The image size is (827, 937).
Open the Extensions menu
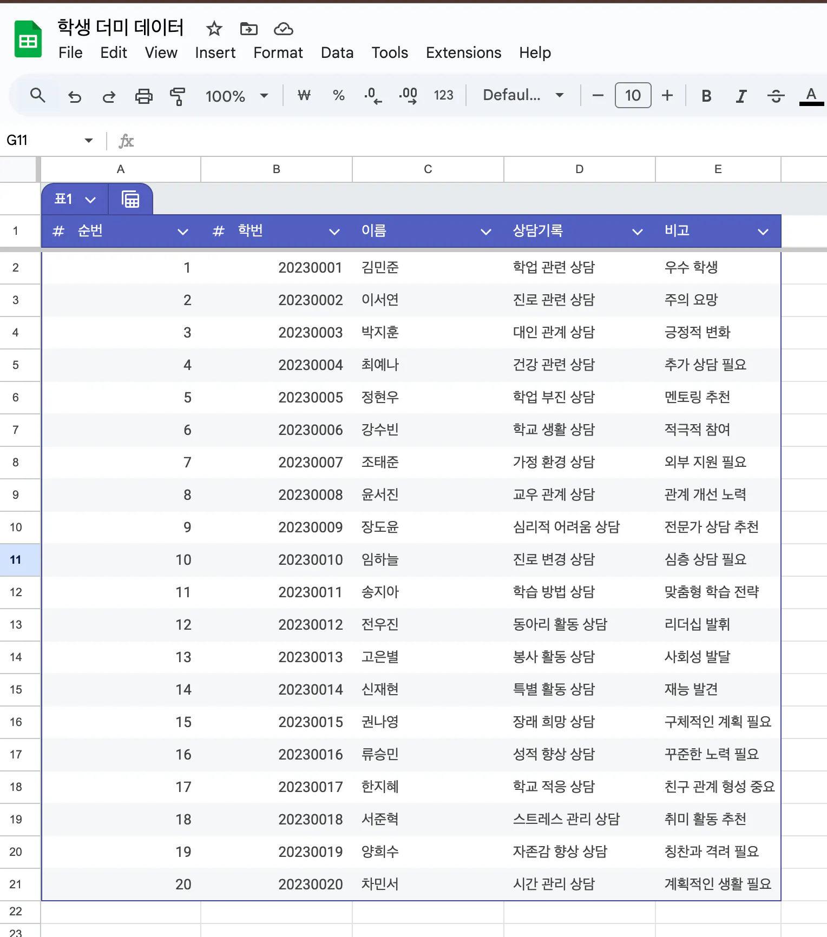463,52
